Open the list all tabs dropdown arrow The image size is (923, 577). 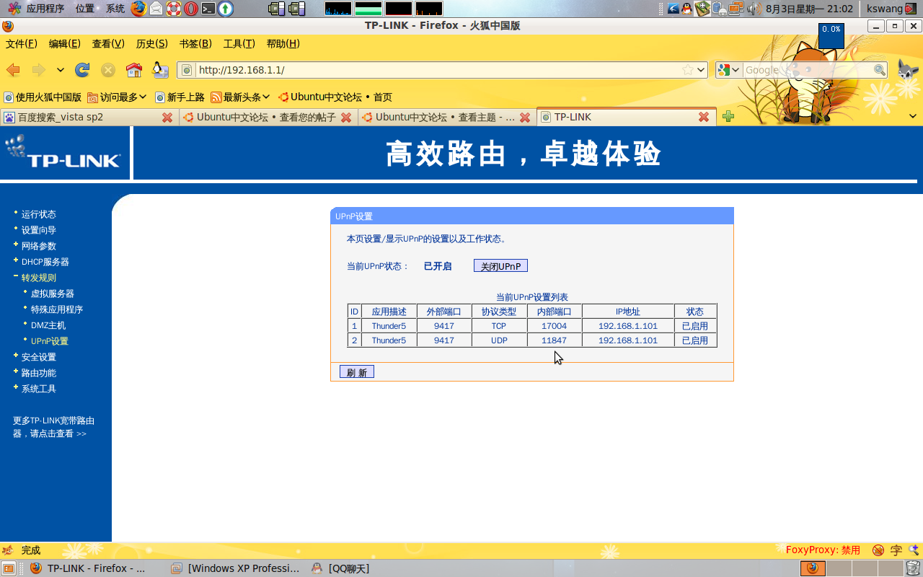[x=912, y=117]
